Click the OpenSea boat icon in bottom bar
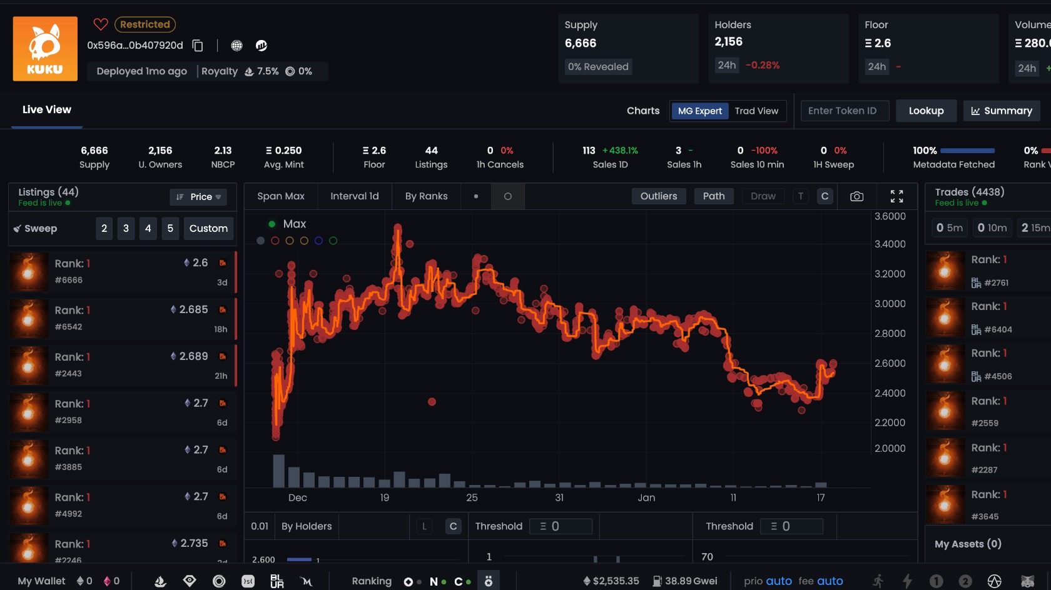 tap(160, 581)
